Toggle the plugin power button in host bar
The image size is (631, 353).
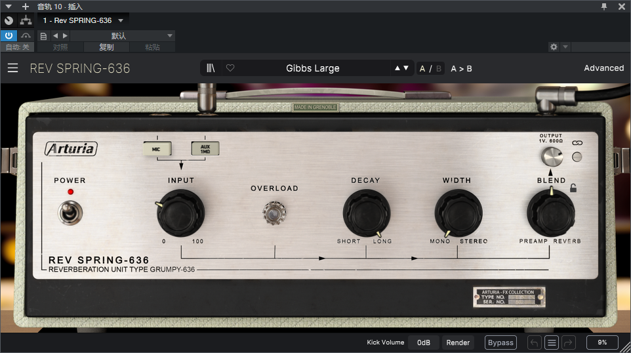[9, 35]
